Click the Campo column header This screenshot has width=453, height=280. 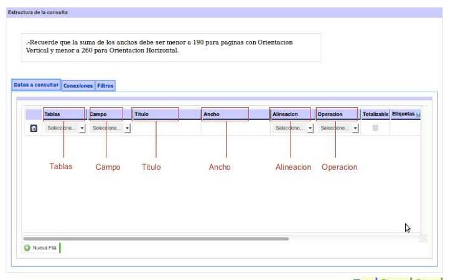[106, 114]
